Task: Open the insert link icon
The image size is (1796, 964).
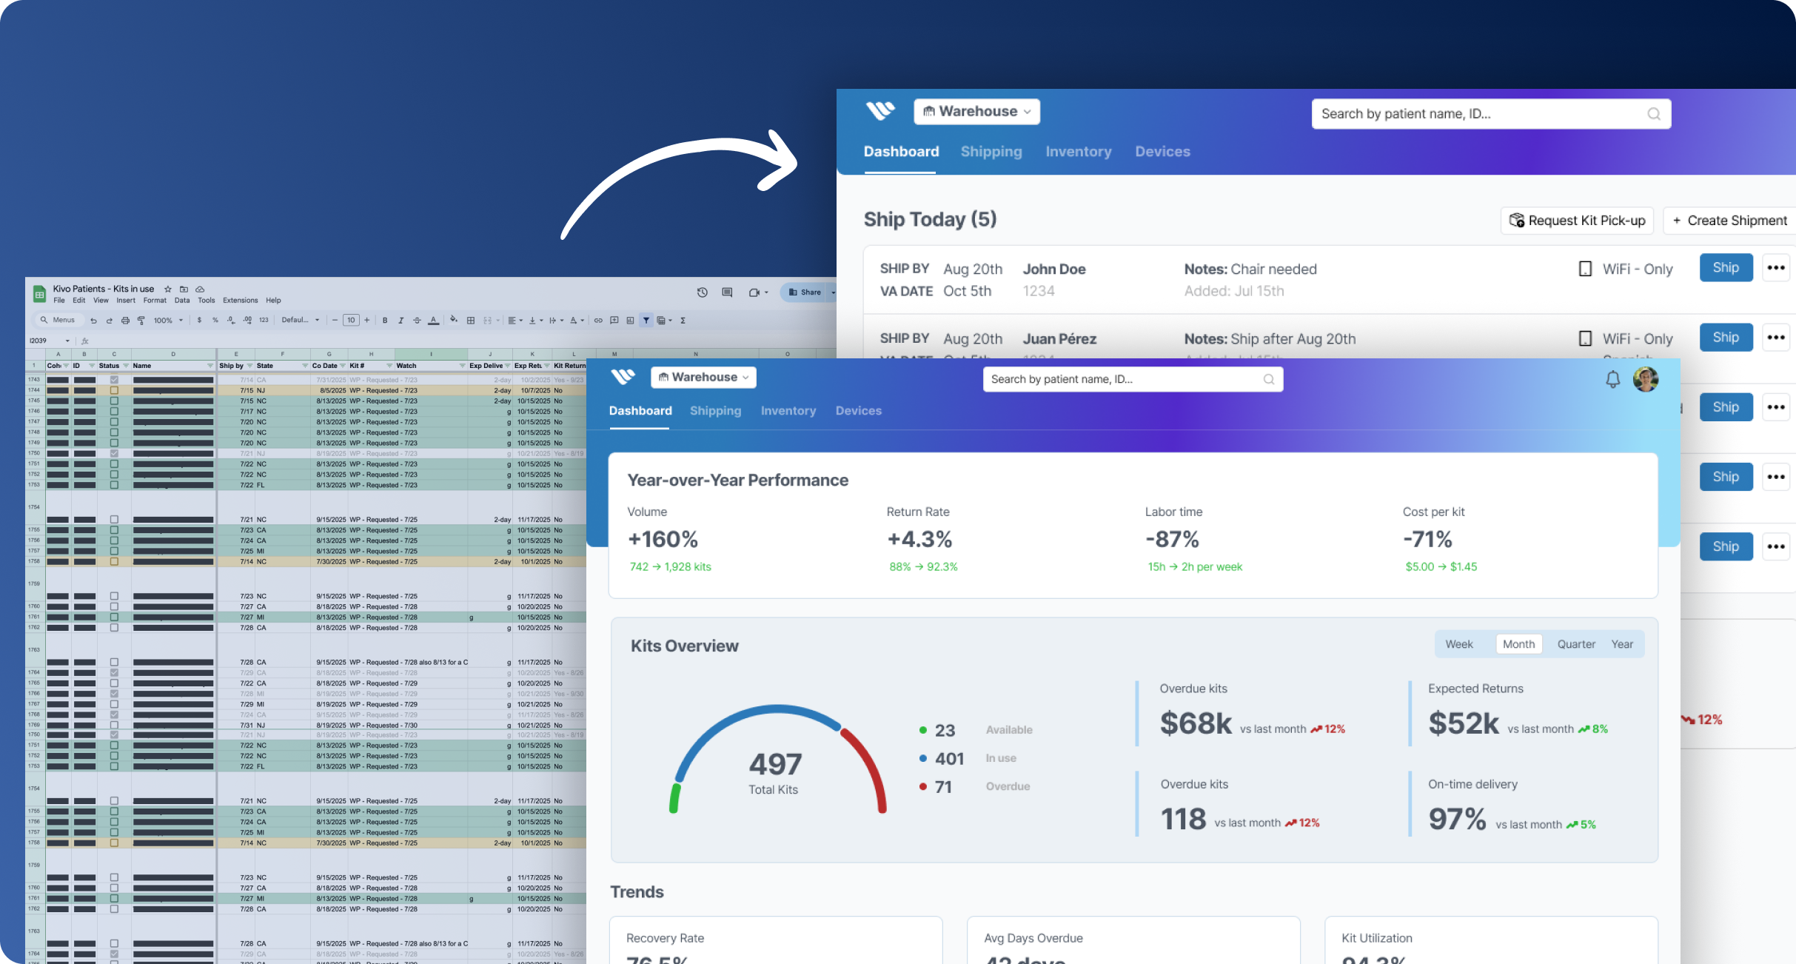Action: [x=597, y=321]
